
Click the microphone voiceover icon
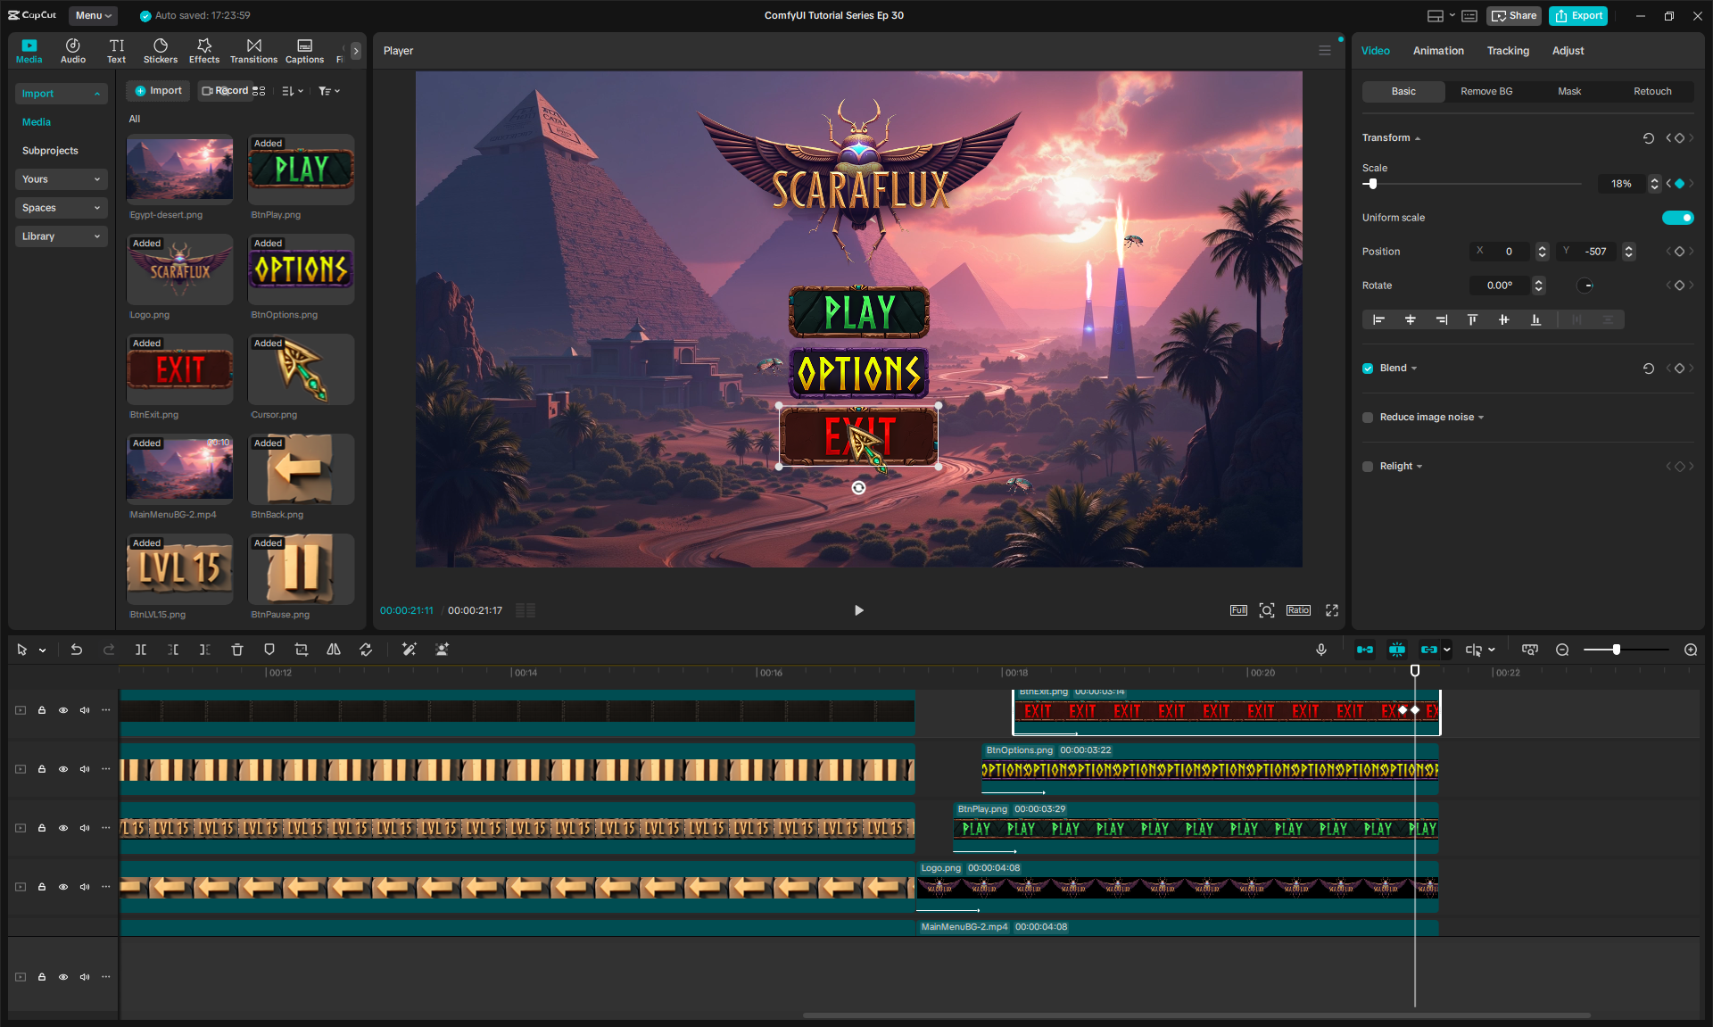click(1321, 650)
